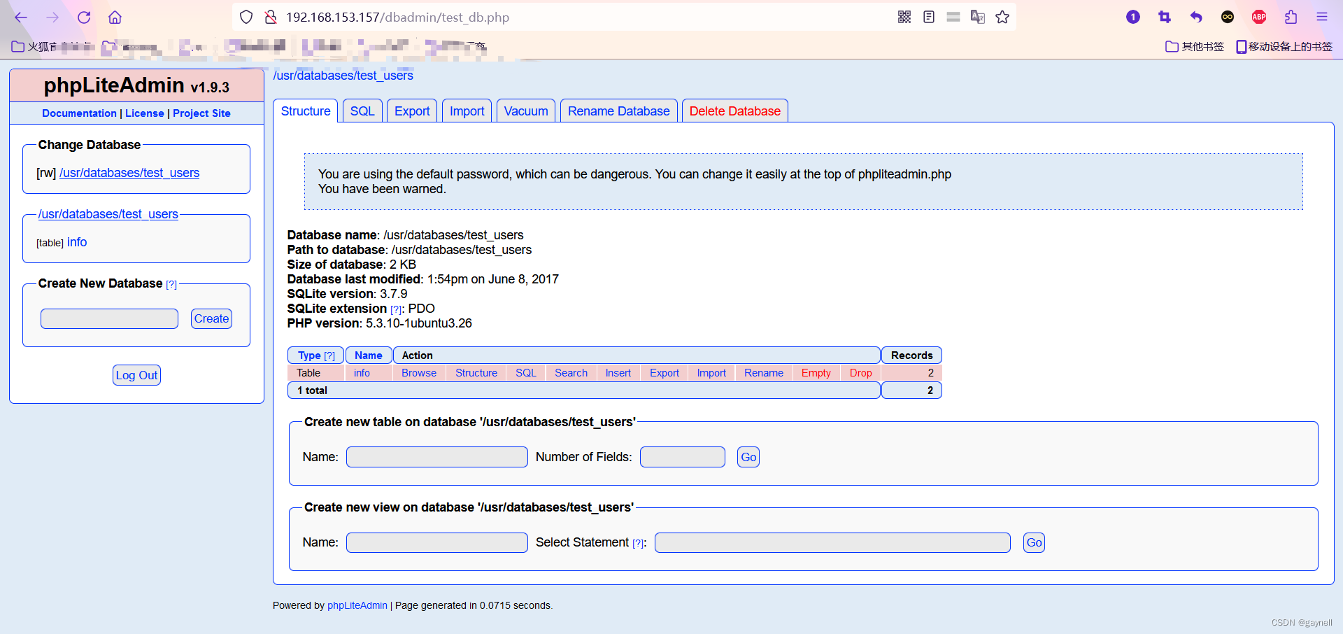Viewport: 1343px width, 634px height.
Task: Click the shield tracking protection icon
Action: pyautogui.click(x=246, y=17)
